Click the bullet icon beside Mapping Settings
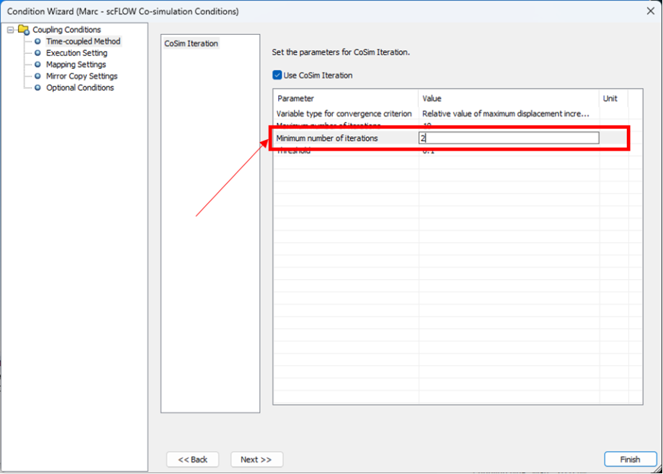 click(x=38, y=65)
